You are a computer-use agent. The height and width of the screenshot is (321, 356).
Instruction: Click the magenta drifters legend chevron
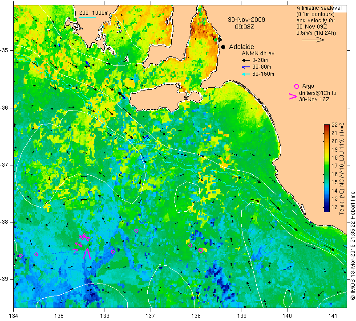tap(293, 96)
